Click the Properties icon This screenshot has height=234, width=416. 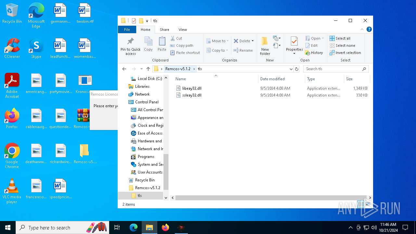pyautogui.click(x=294, y=42)
